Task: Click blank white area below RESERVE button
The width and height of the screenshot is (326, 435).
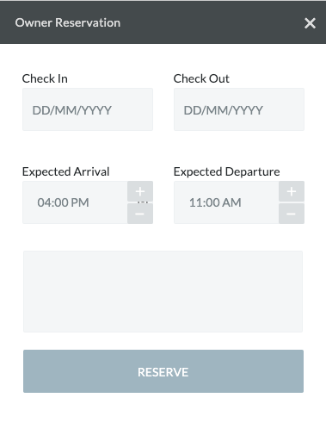Action: [163, 413]
